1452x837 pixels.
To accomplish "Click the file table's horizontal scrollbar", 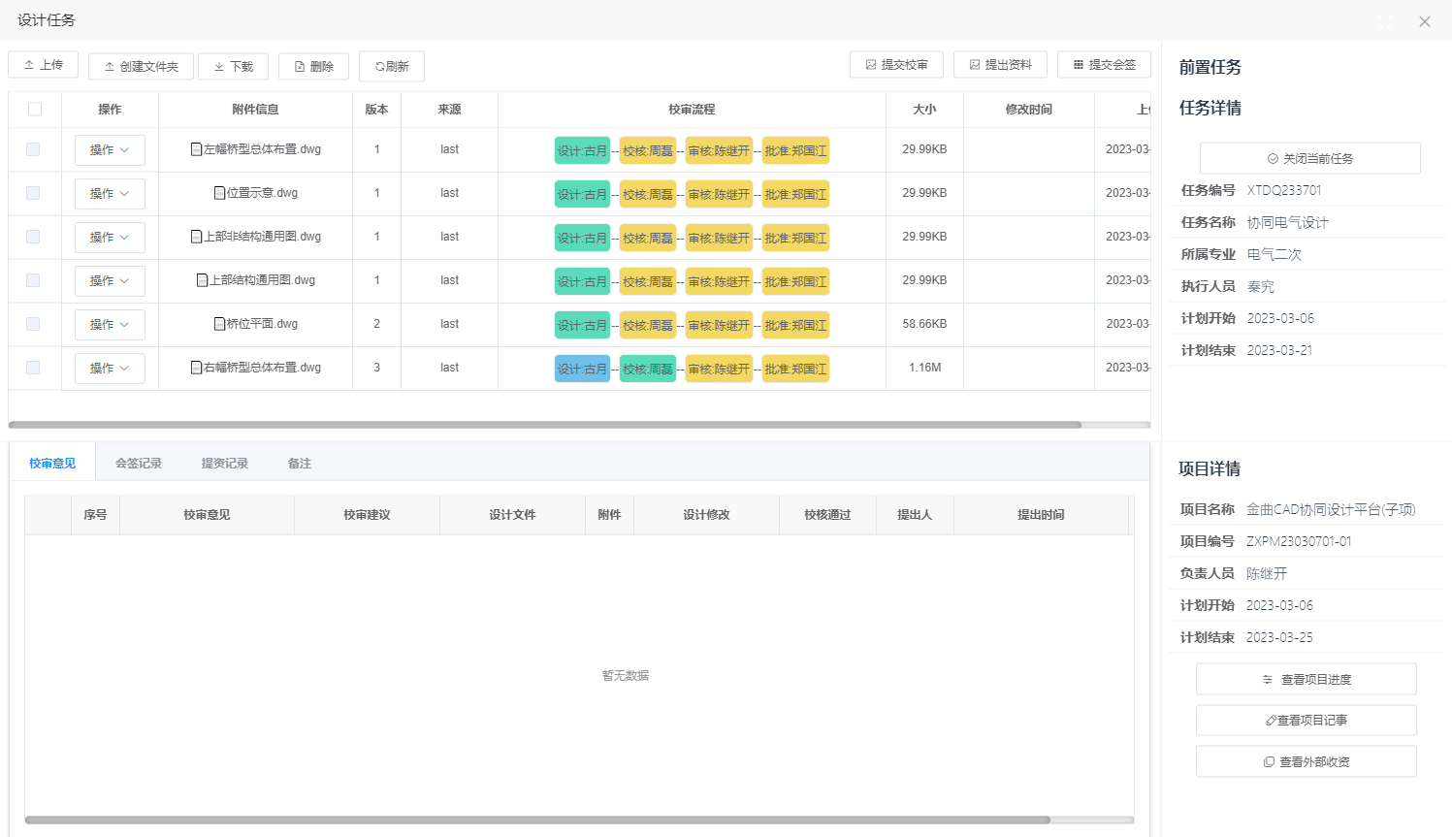I will [x=544, y=425].
